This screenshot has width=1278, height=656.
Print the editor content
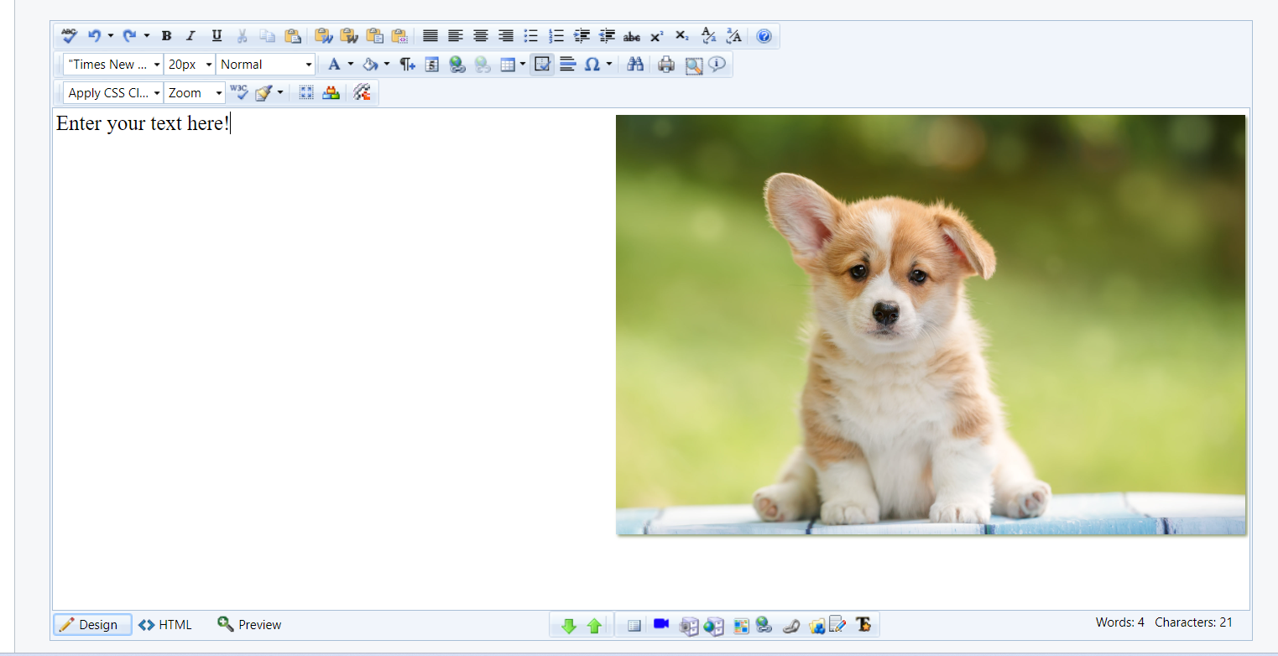pos(666,65)
